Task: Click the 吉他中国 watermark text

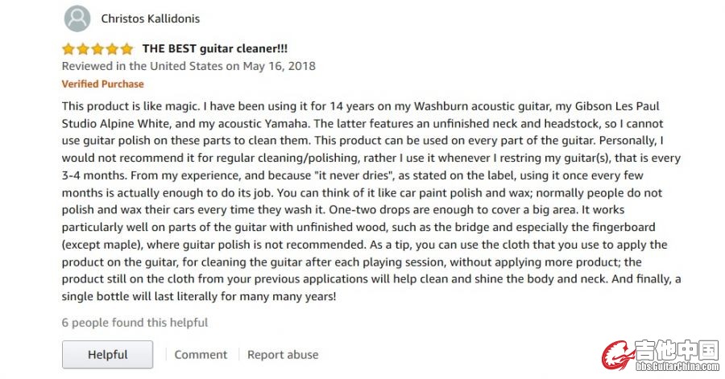Action: point(677,351)
